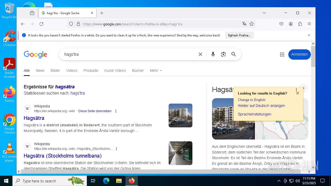331x186 pixels.
Task: Click Change to English in language popup
Action: click(252, 100)
